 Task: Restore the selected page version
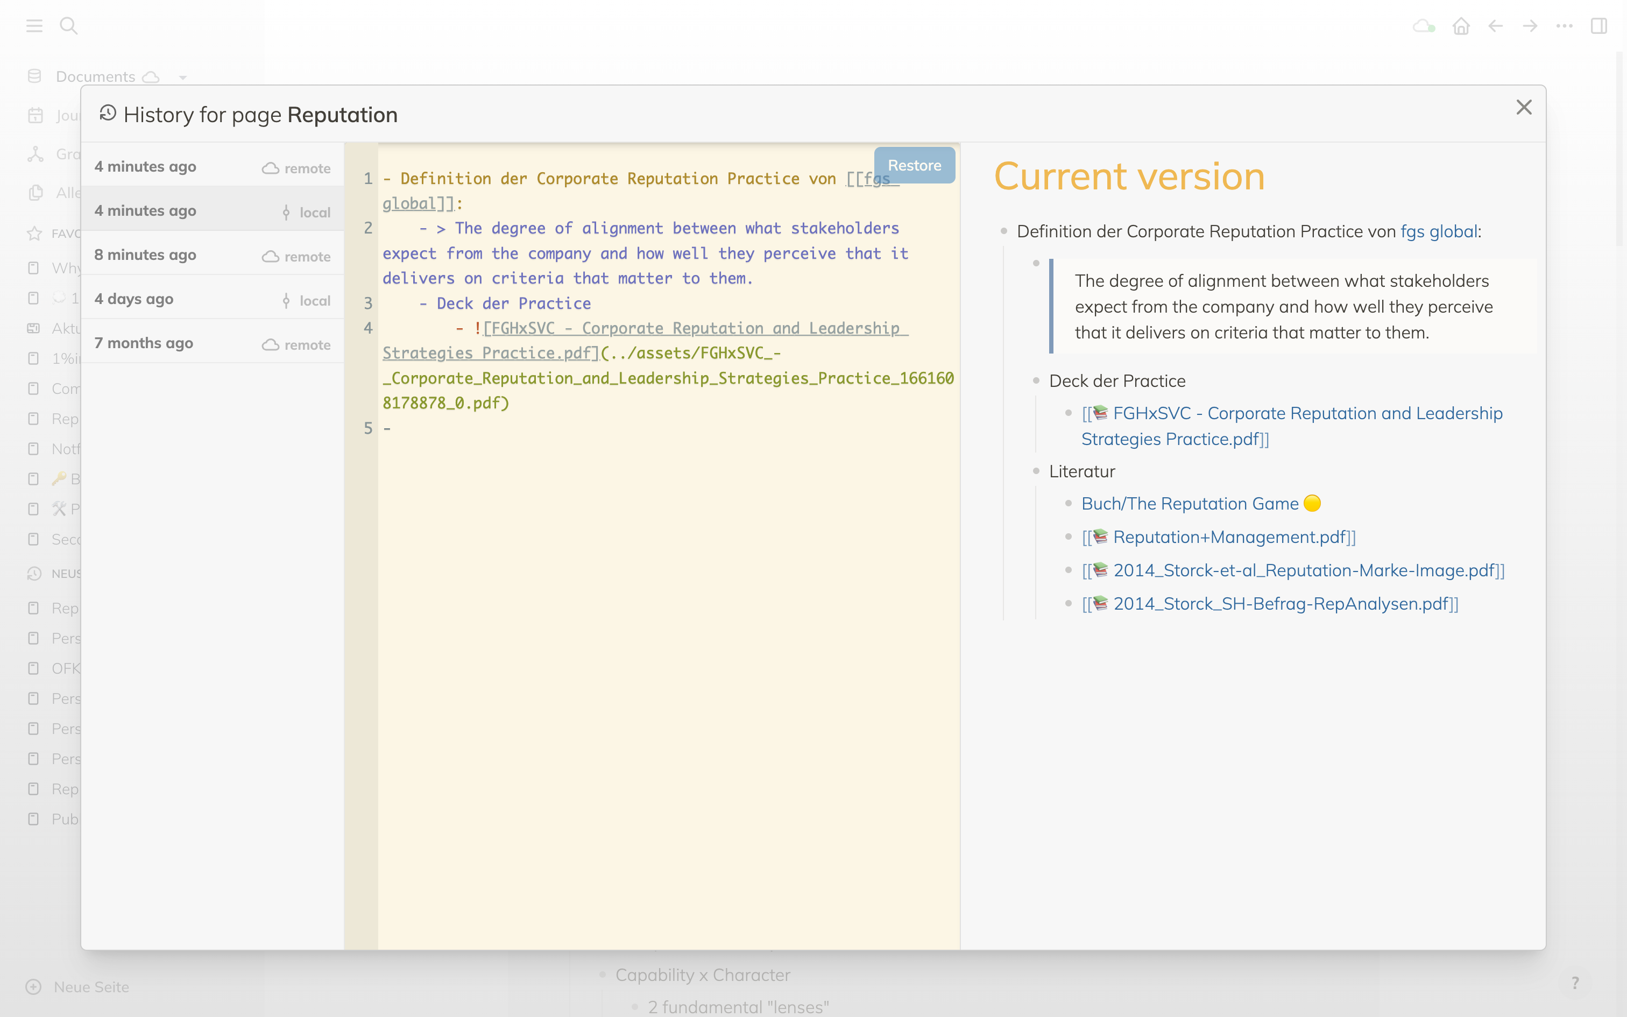[x=914, y=165]
